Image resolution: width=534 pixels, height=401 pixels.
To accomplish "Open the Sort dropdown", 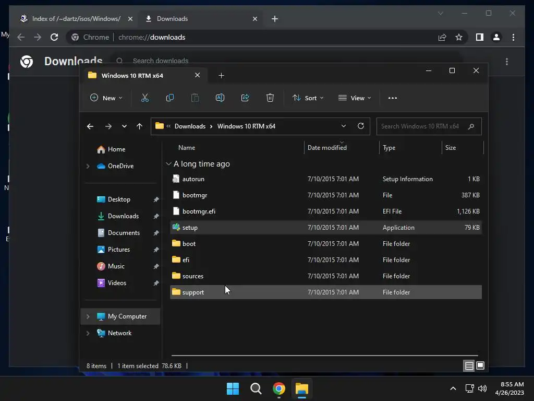I will pos(308,98).
